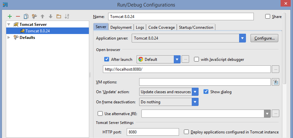Click the Tomcat Server Settings label

point(115,123)
